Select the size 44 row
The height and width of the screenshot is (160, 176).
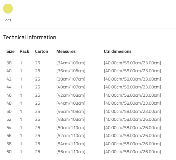(84, 87)
